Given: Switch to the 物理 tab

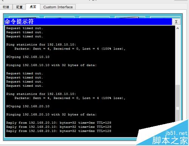Looking at the screenshot, I should click(x=6, y=7).
